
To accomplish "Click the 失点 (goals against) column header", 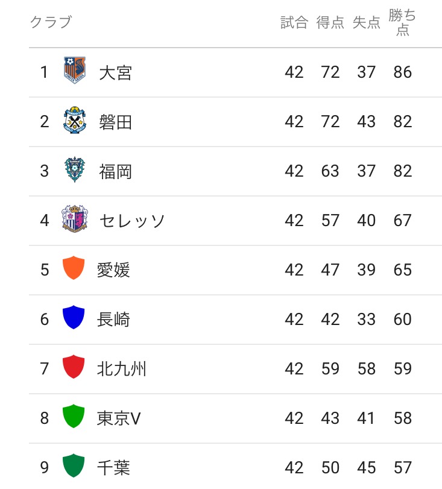I will [367, 23].
